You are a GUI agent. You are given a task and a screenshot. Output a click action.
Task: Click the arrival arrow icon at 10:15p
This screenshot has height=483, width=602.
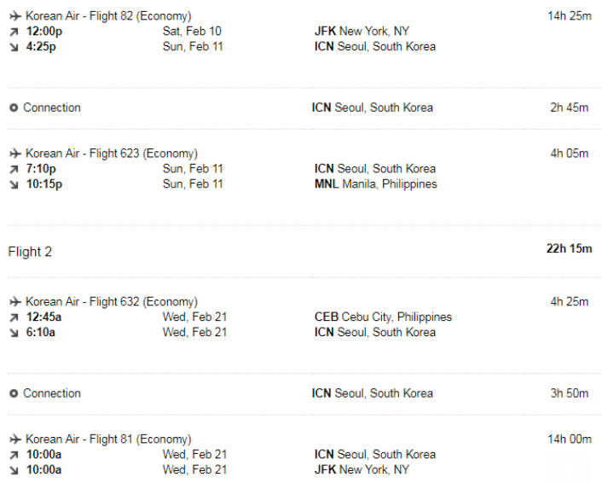point(14,185)
